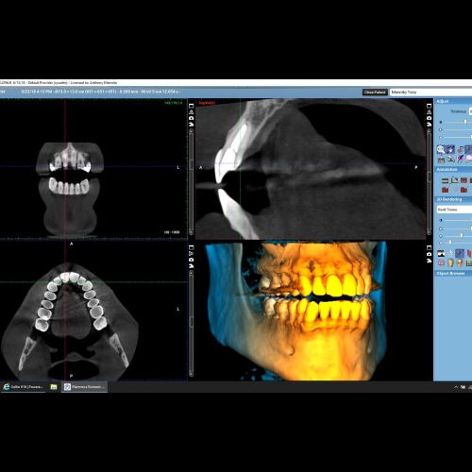
Task: Click the running-figure icon beside axial view
Action: click(191, 266)
